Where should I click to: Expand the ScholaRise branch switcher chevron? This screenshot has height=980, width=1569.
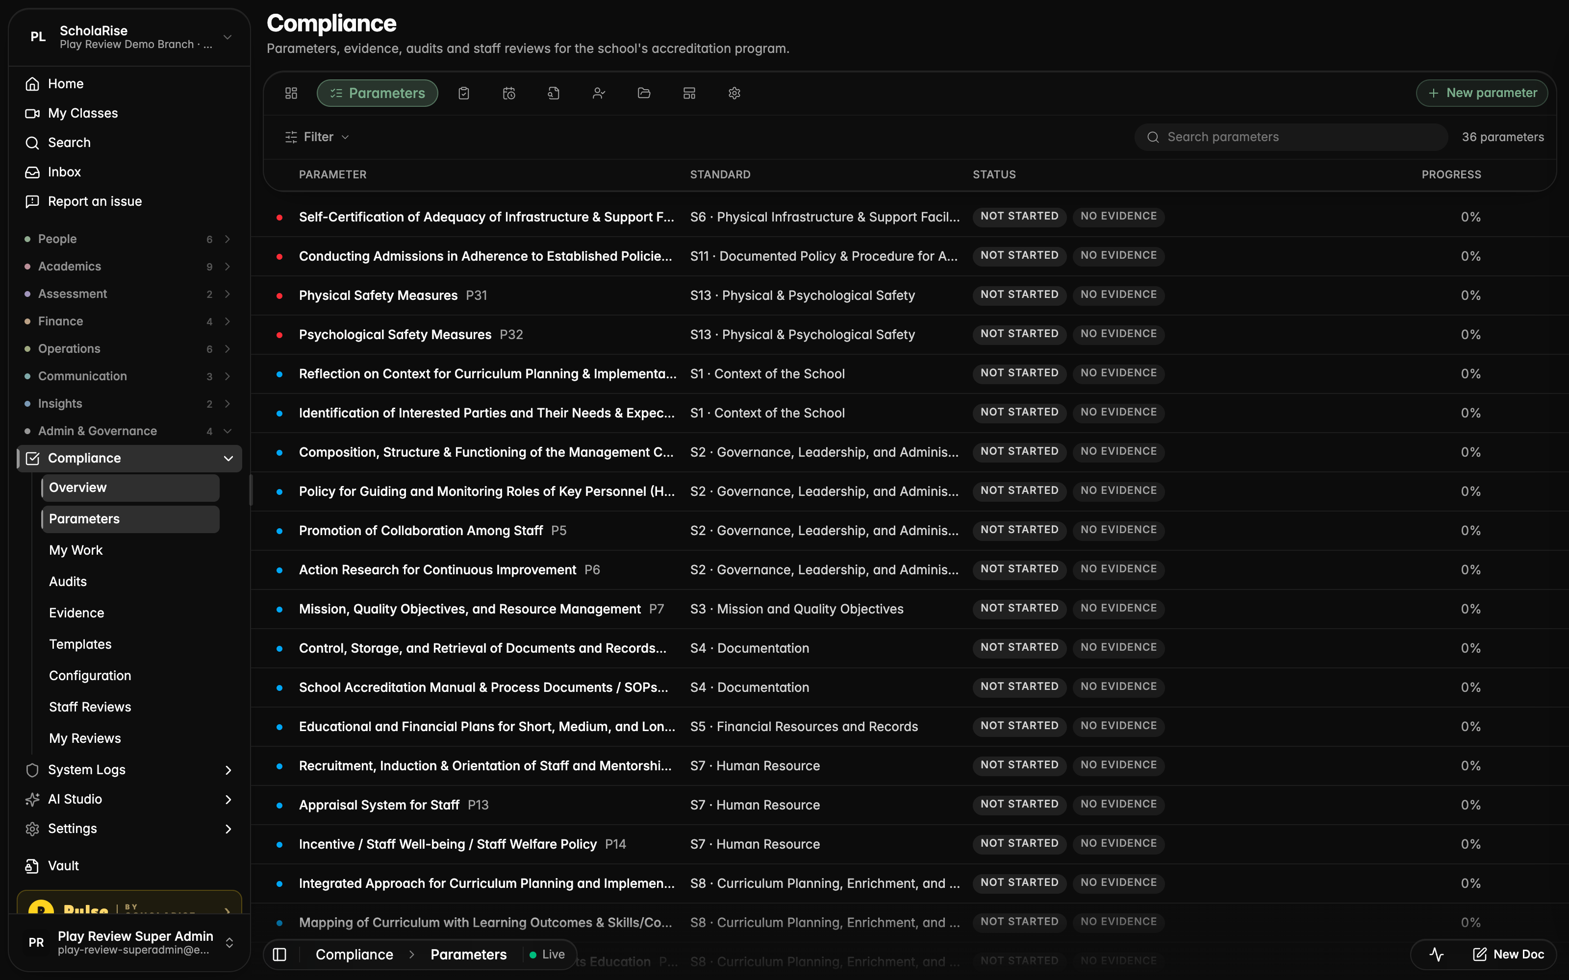pyautogui.click(x=228, y=37)
